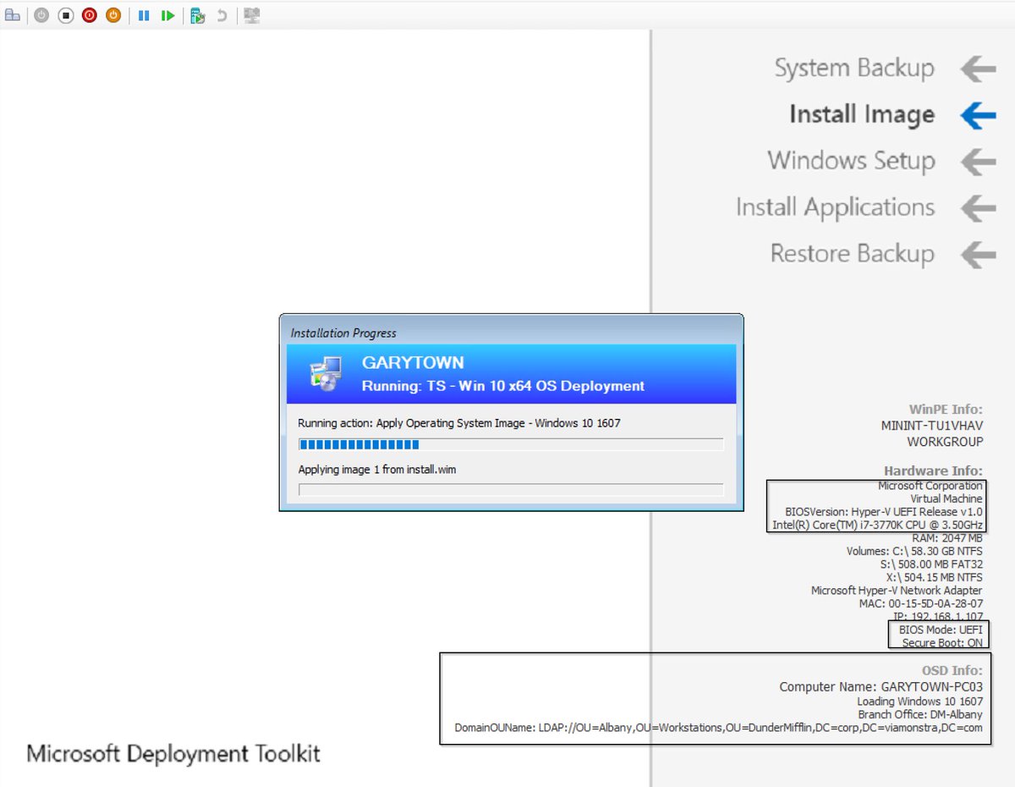This screenshot has height=787, width=1015.
Task: Click the 'Running action: Apply Operating System Image' line
Action: coord(459,422)
